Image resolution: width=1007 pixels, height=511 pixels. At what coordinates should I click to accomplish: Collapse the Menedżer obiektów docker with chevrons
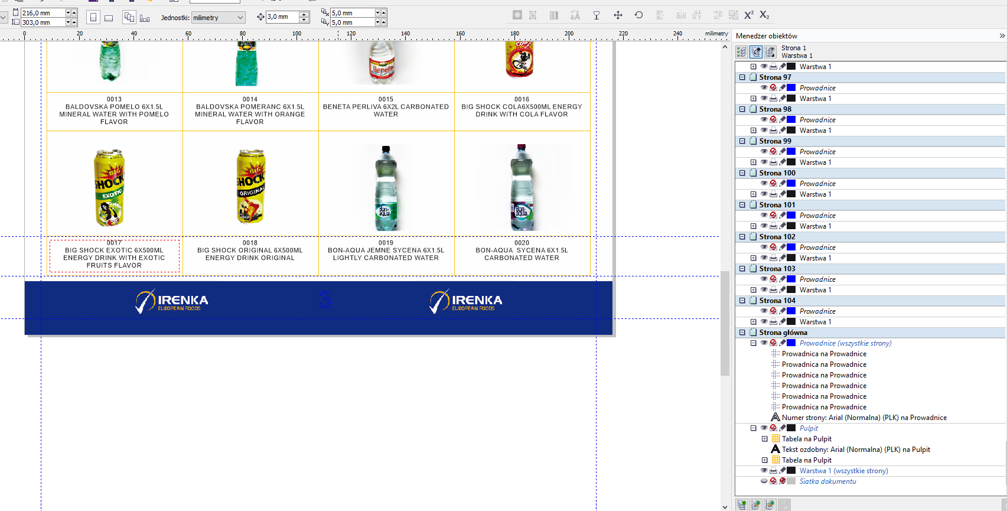click(x=1002, y=36)
